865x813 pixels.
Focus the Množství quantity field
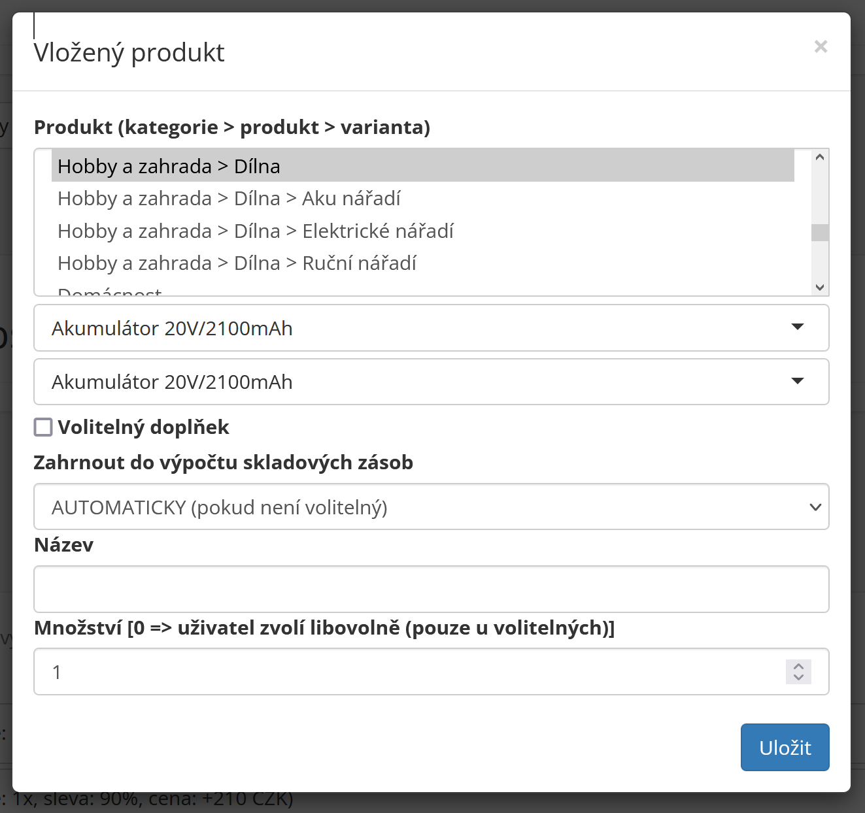[409, 672]
